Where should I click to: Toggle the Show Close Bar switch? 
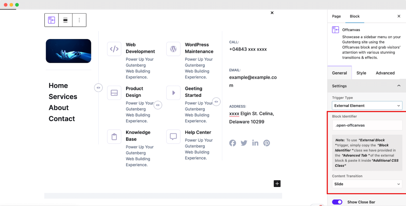coord(337,202)
